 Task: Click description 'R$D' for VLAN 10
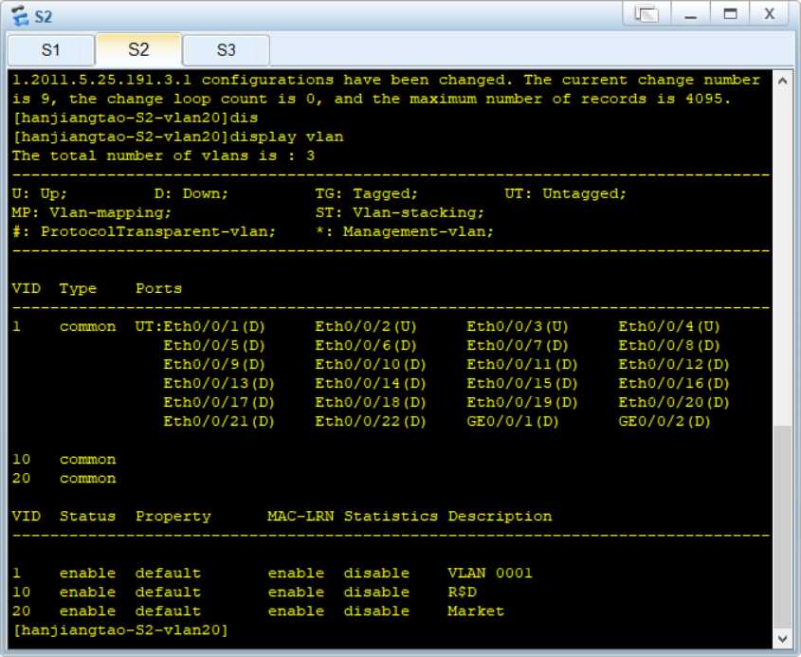pyautogui.click(x=462, y=593)
